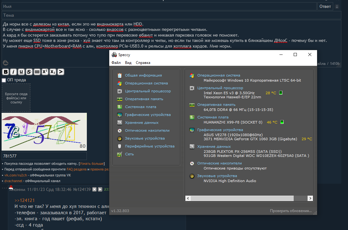Select Графические устройства sidebar icon
The image size is (348, 230).
(120, 115)
